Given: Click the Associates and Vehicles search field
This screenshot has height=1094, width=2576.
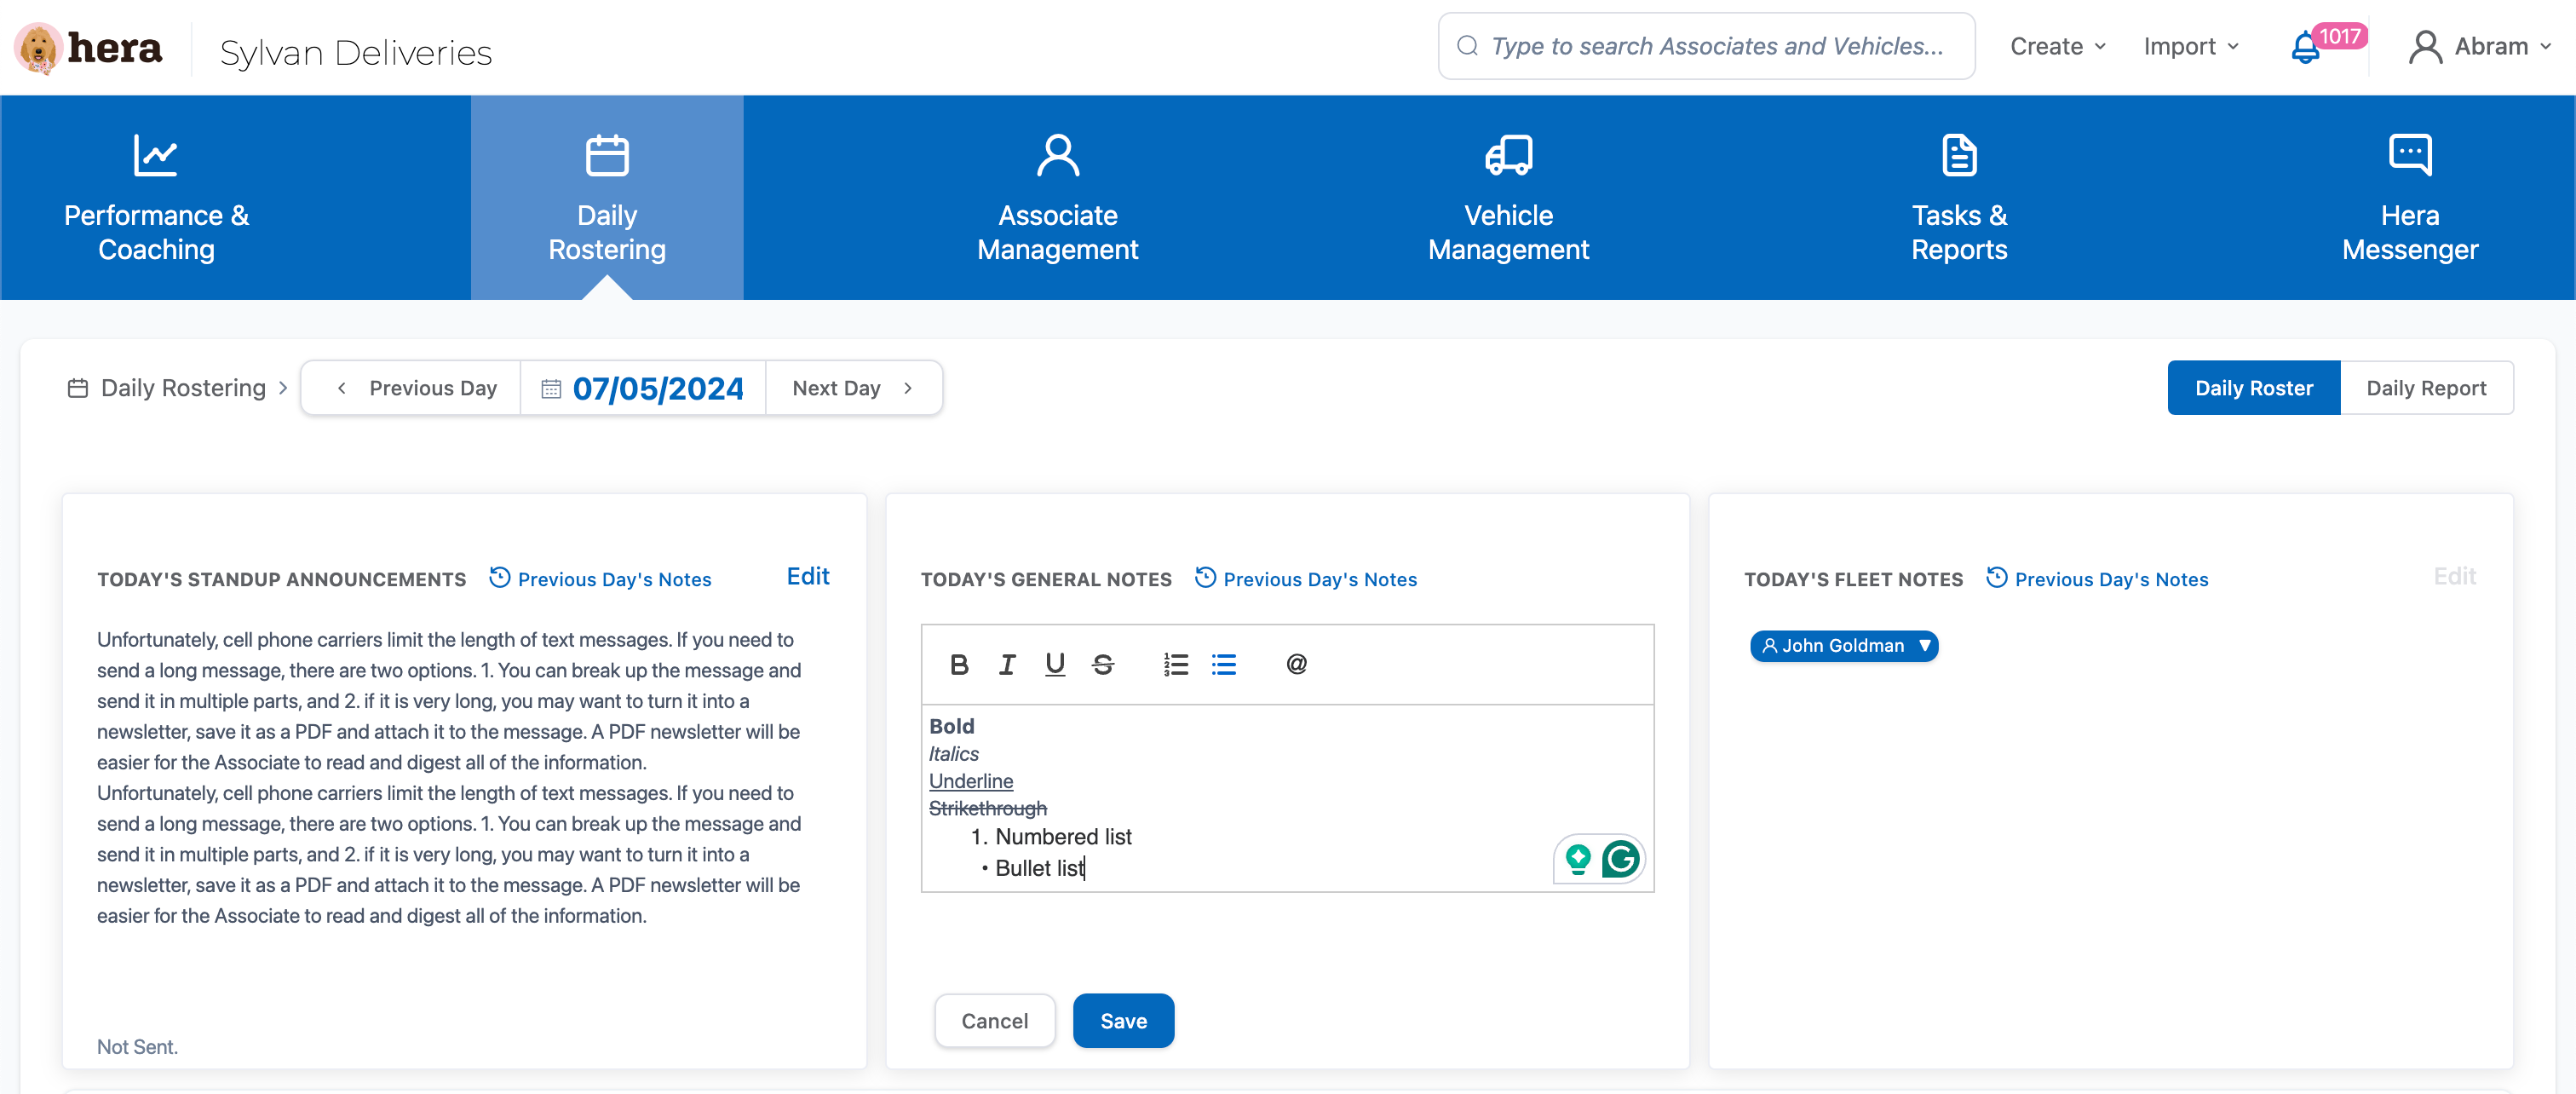Looking at the screenshot, I should click(1715, 47).
